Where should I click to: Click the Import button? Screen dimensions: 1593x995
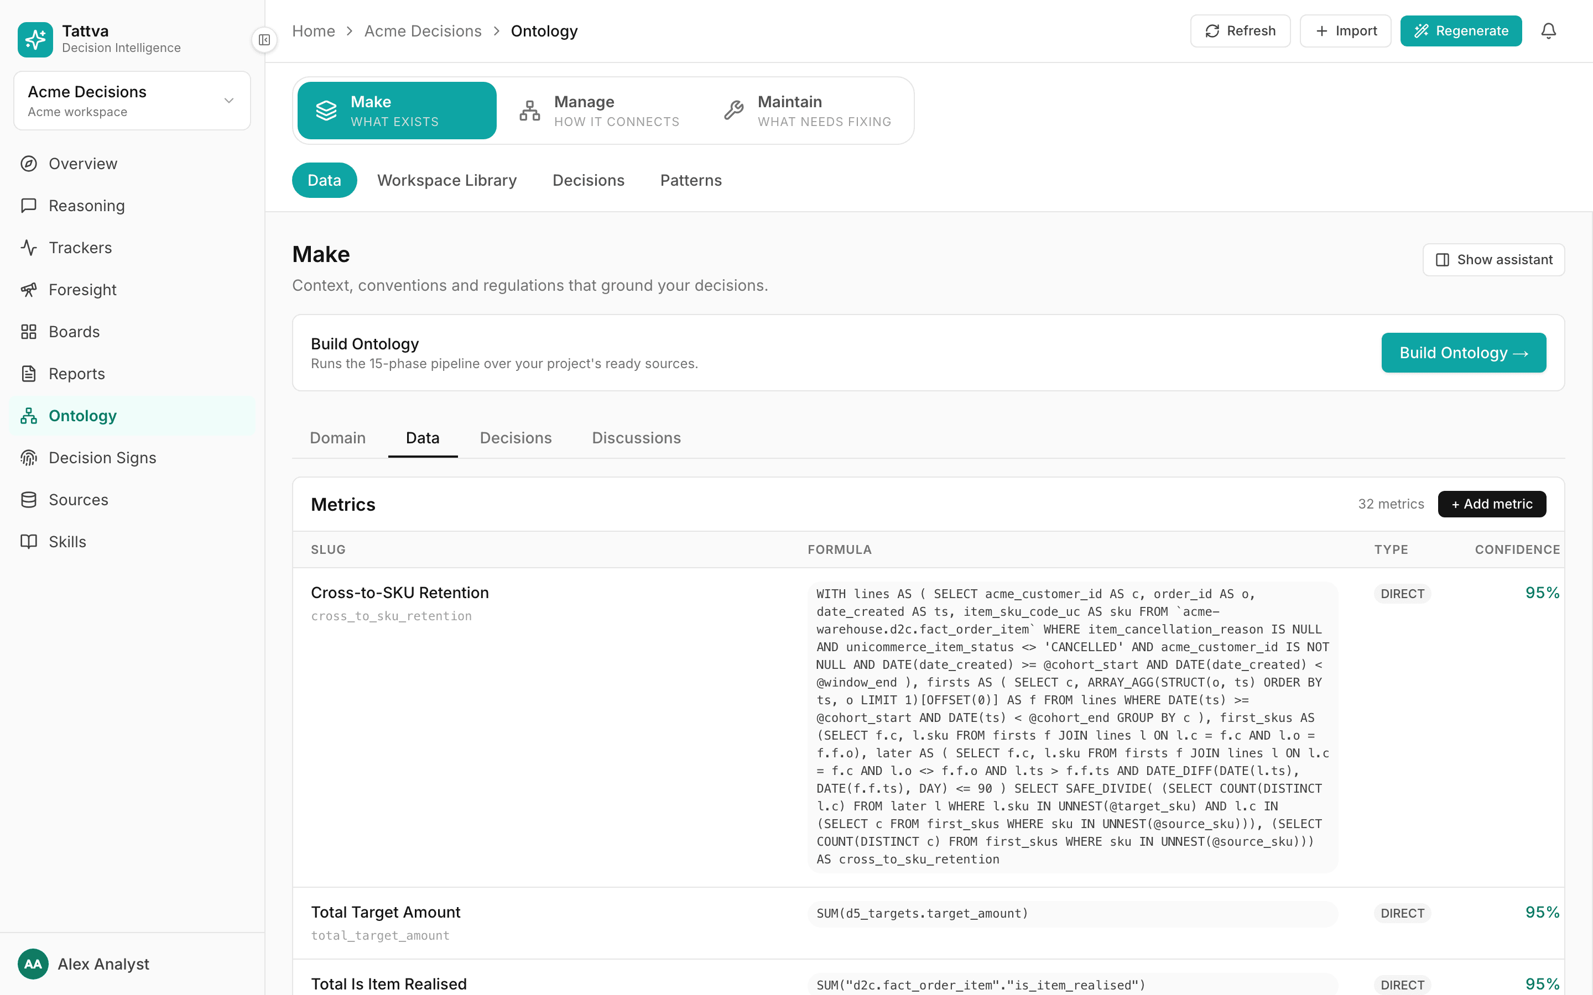pyautogui.click(x=1346, y=31)
